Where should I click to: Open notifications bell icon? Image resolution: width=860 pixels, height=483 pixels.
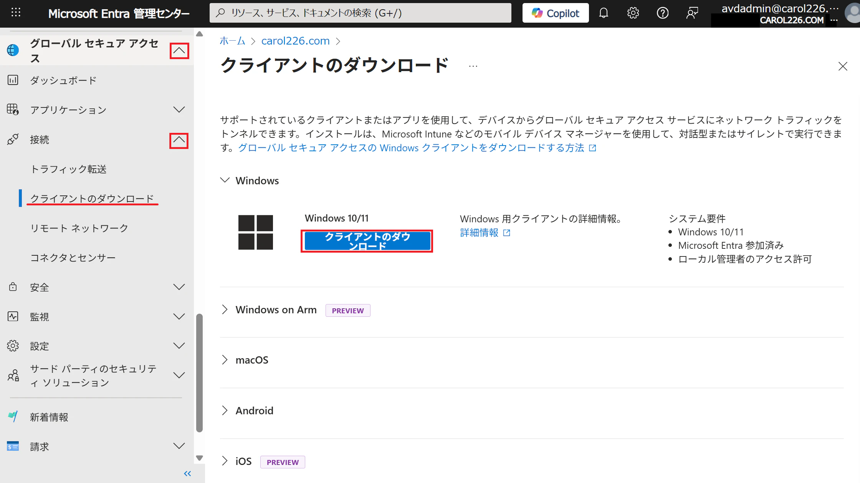(x=604, y=13)
